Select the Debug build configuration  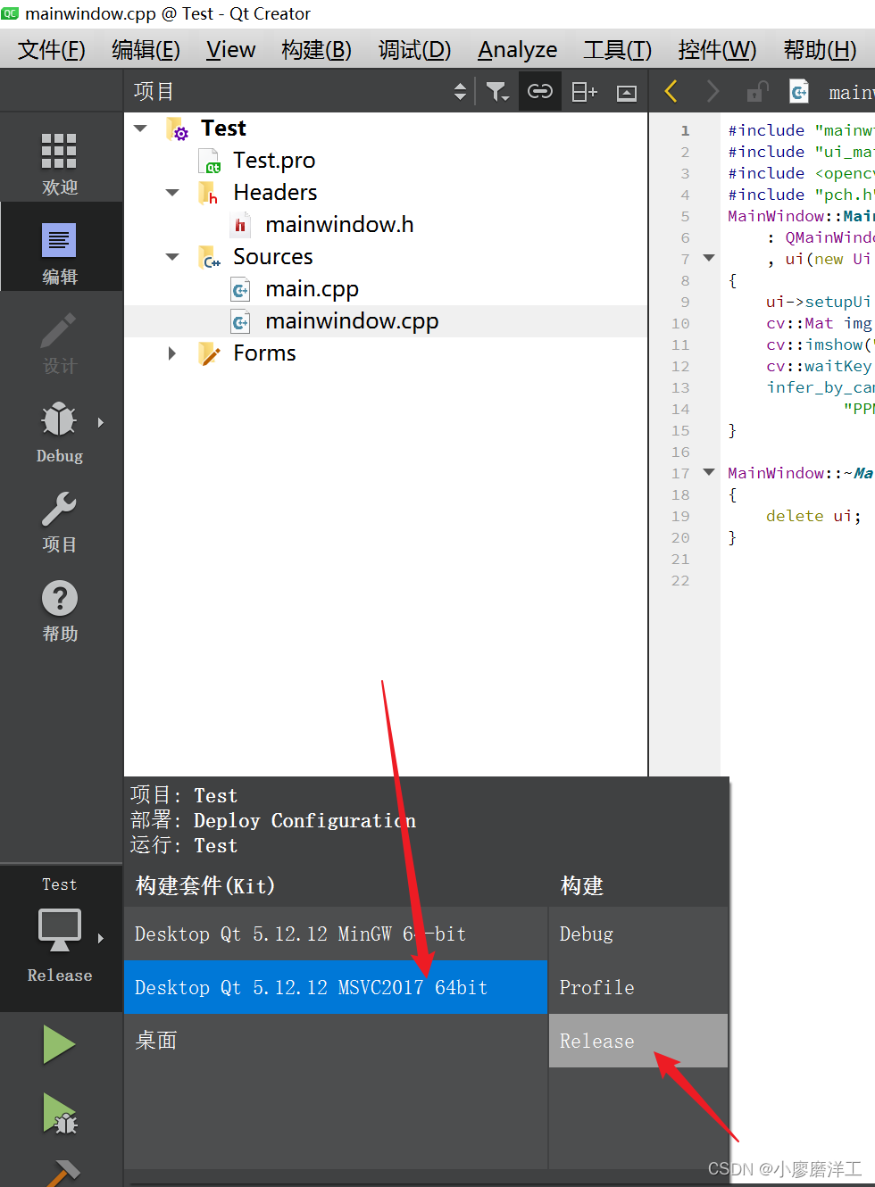tap(638, 934)
